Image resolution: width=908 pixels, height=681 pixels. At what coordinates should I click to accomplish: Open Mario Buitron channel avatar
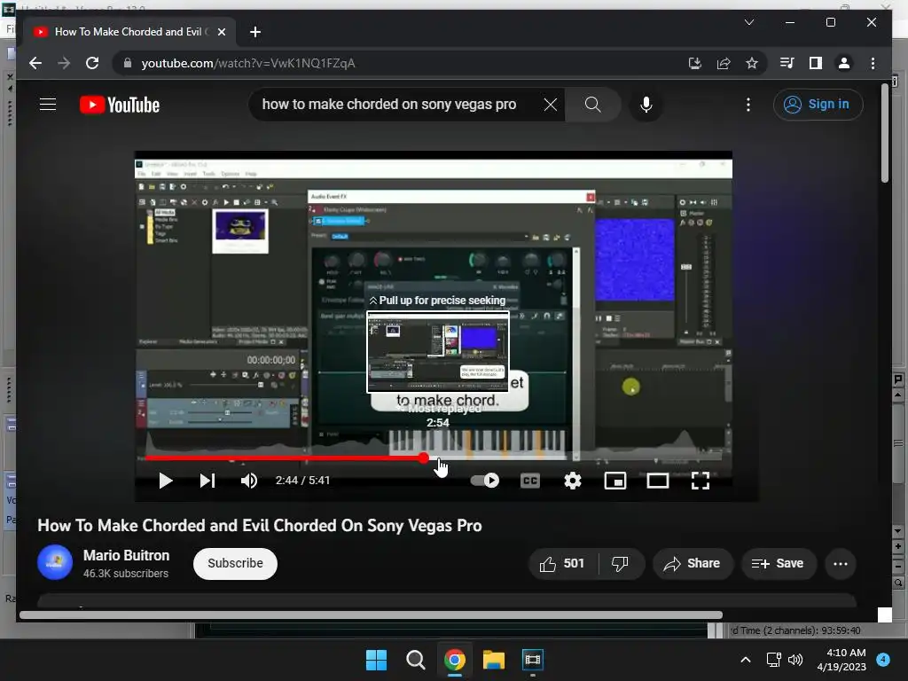click(55, 562)
